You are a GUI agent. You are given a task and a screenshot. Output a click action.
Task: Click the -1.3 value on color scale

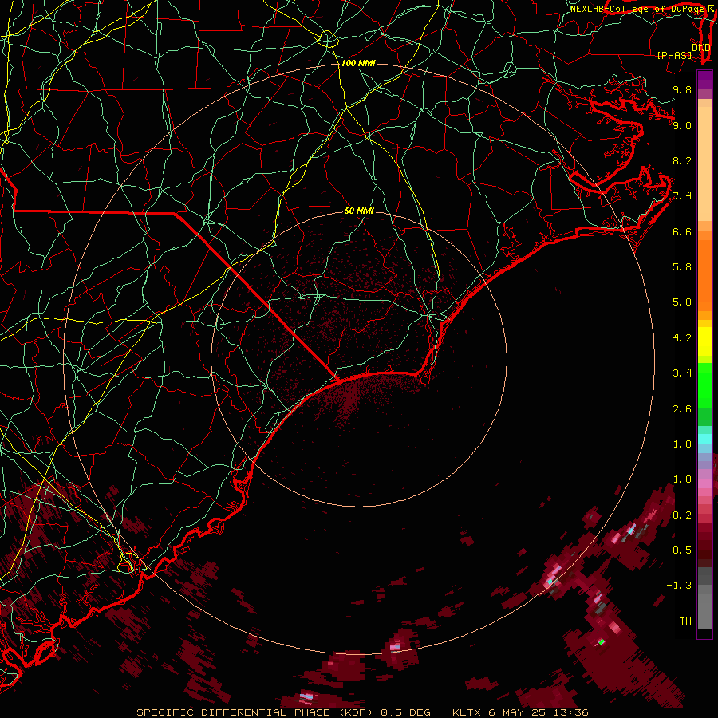tap(679, 586)
